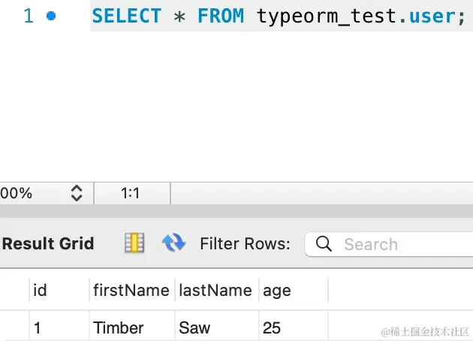The height and width of the screenshot is (341, 473).
Task: Click the magnifier icon in search box
Action: [324, 243]
